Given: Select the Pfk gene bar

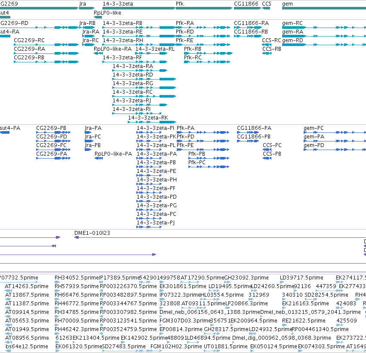Looking at the screenshot, I should [204, 8].
